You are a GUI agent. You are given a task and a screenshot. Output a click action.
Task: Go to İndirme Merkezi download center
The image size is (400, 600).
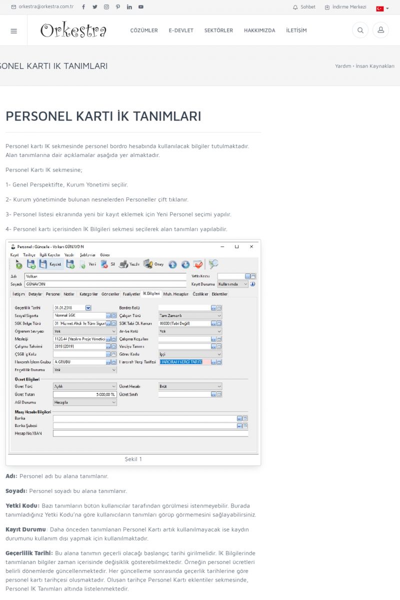tap(345, 7)
